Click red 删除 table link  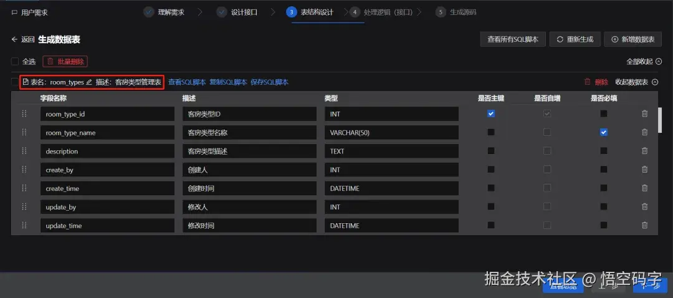[596, 82]
